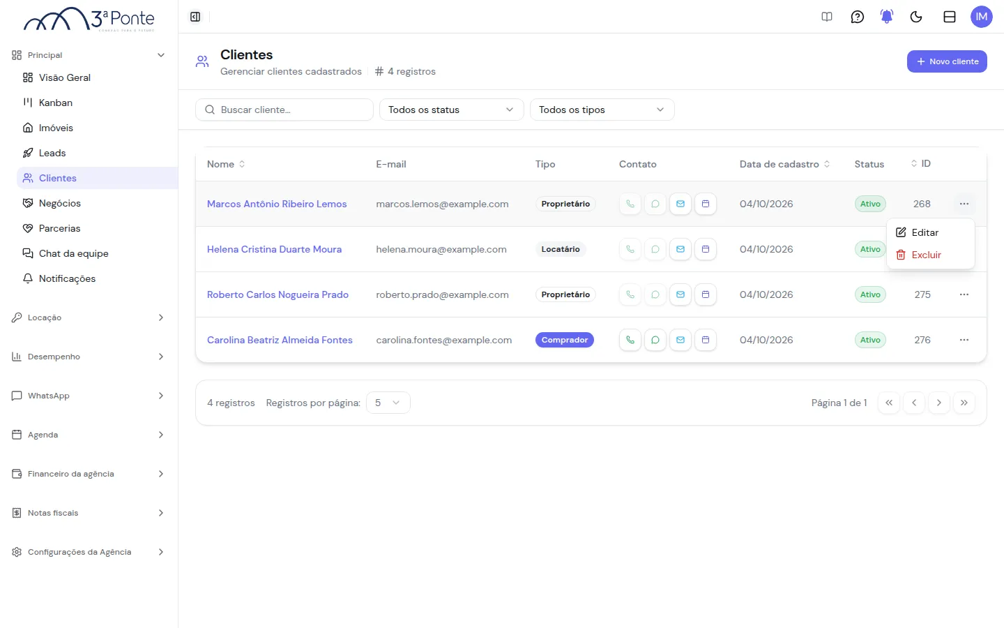This screenshot has width=1004, height=628.
Task: Go to Kanban in sidebar
Action: click(x=97, y=103)
